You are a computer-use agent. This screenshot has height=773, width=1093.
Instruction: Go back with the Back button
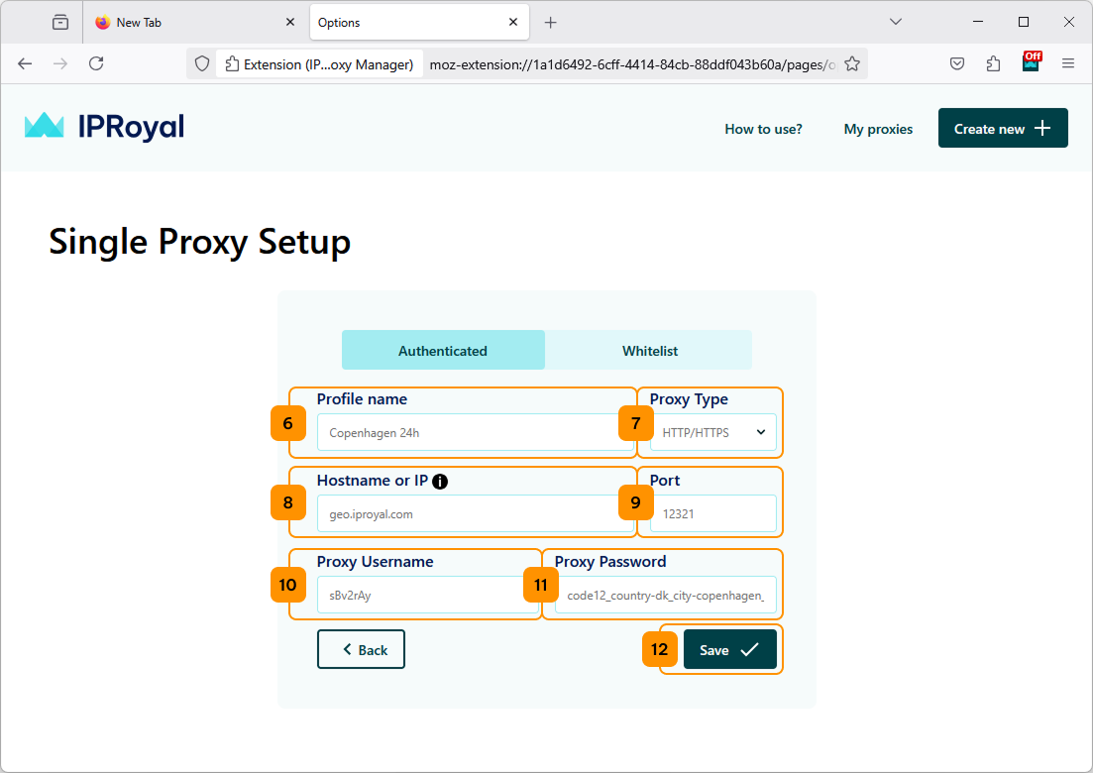[361, 650]
